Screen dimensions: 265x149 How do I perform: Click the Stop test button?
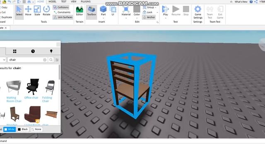tap(186, 11)
